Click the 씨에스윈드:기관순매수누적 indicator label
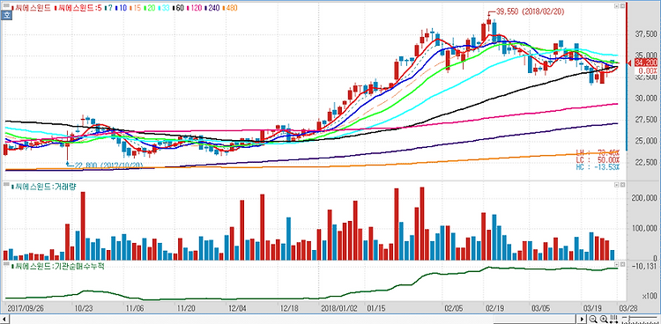 coord(57,266)
